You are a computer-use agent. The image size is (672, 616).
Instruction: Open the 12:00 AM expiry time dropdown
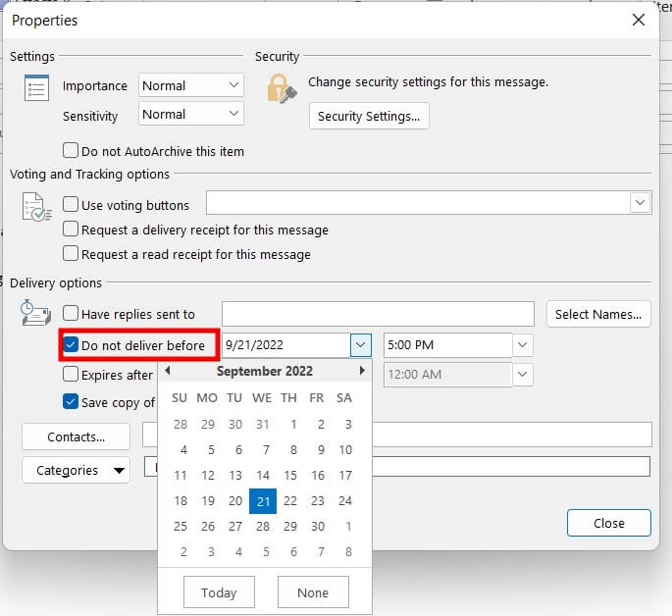[x=523, y=374]
